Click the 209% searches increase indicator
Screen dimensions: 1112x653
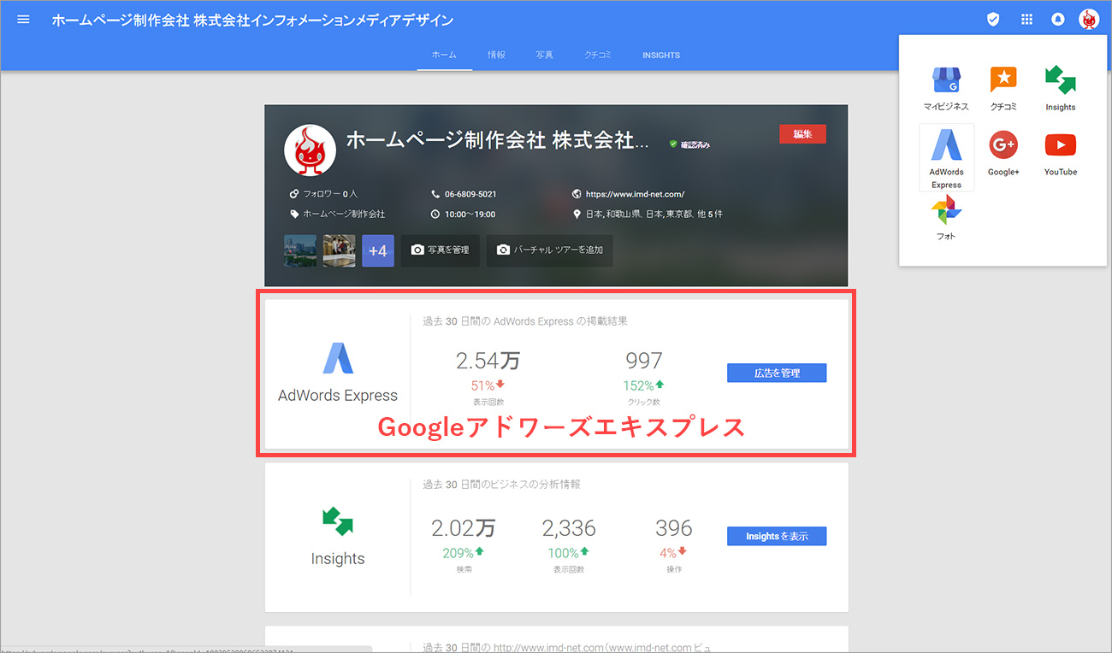pyautogui.click(x=463, y=553)
